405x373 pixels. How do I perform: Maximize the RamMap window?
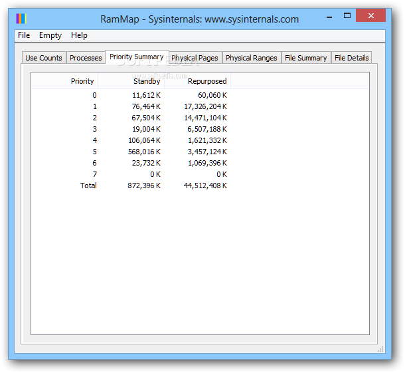(347, 16)
